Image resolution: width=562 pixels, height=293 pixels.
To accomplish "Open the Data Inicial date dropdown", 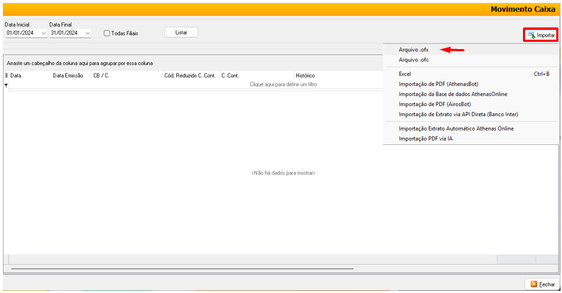I will point(43,33).
